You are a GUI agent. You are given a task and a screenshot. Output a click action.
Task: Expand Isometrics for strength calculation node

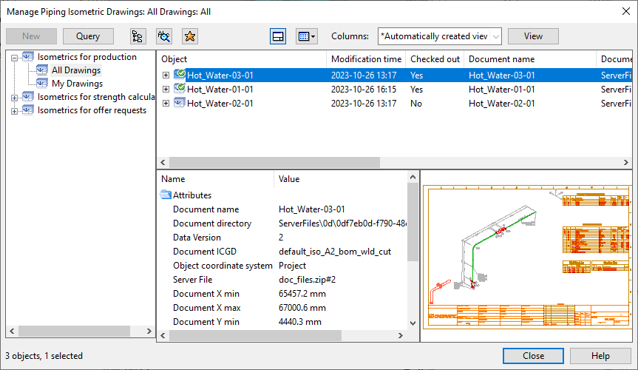pyautogui.click(x=14, y=98)
